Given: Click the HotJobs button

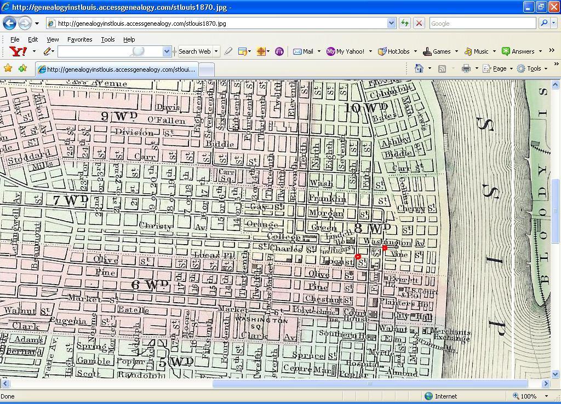Looking at the screenshot, I should (x=394, y=51).
